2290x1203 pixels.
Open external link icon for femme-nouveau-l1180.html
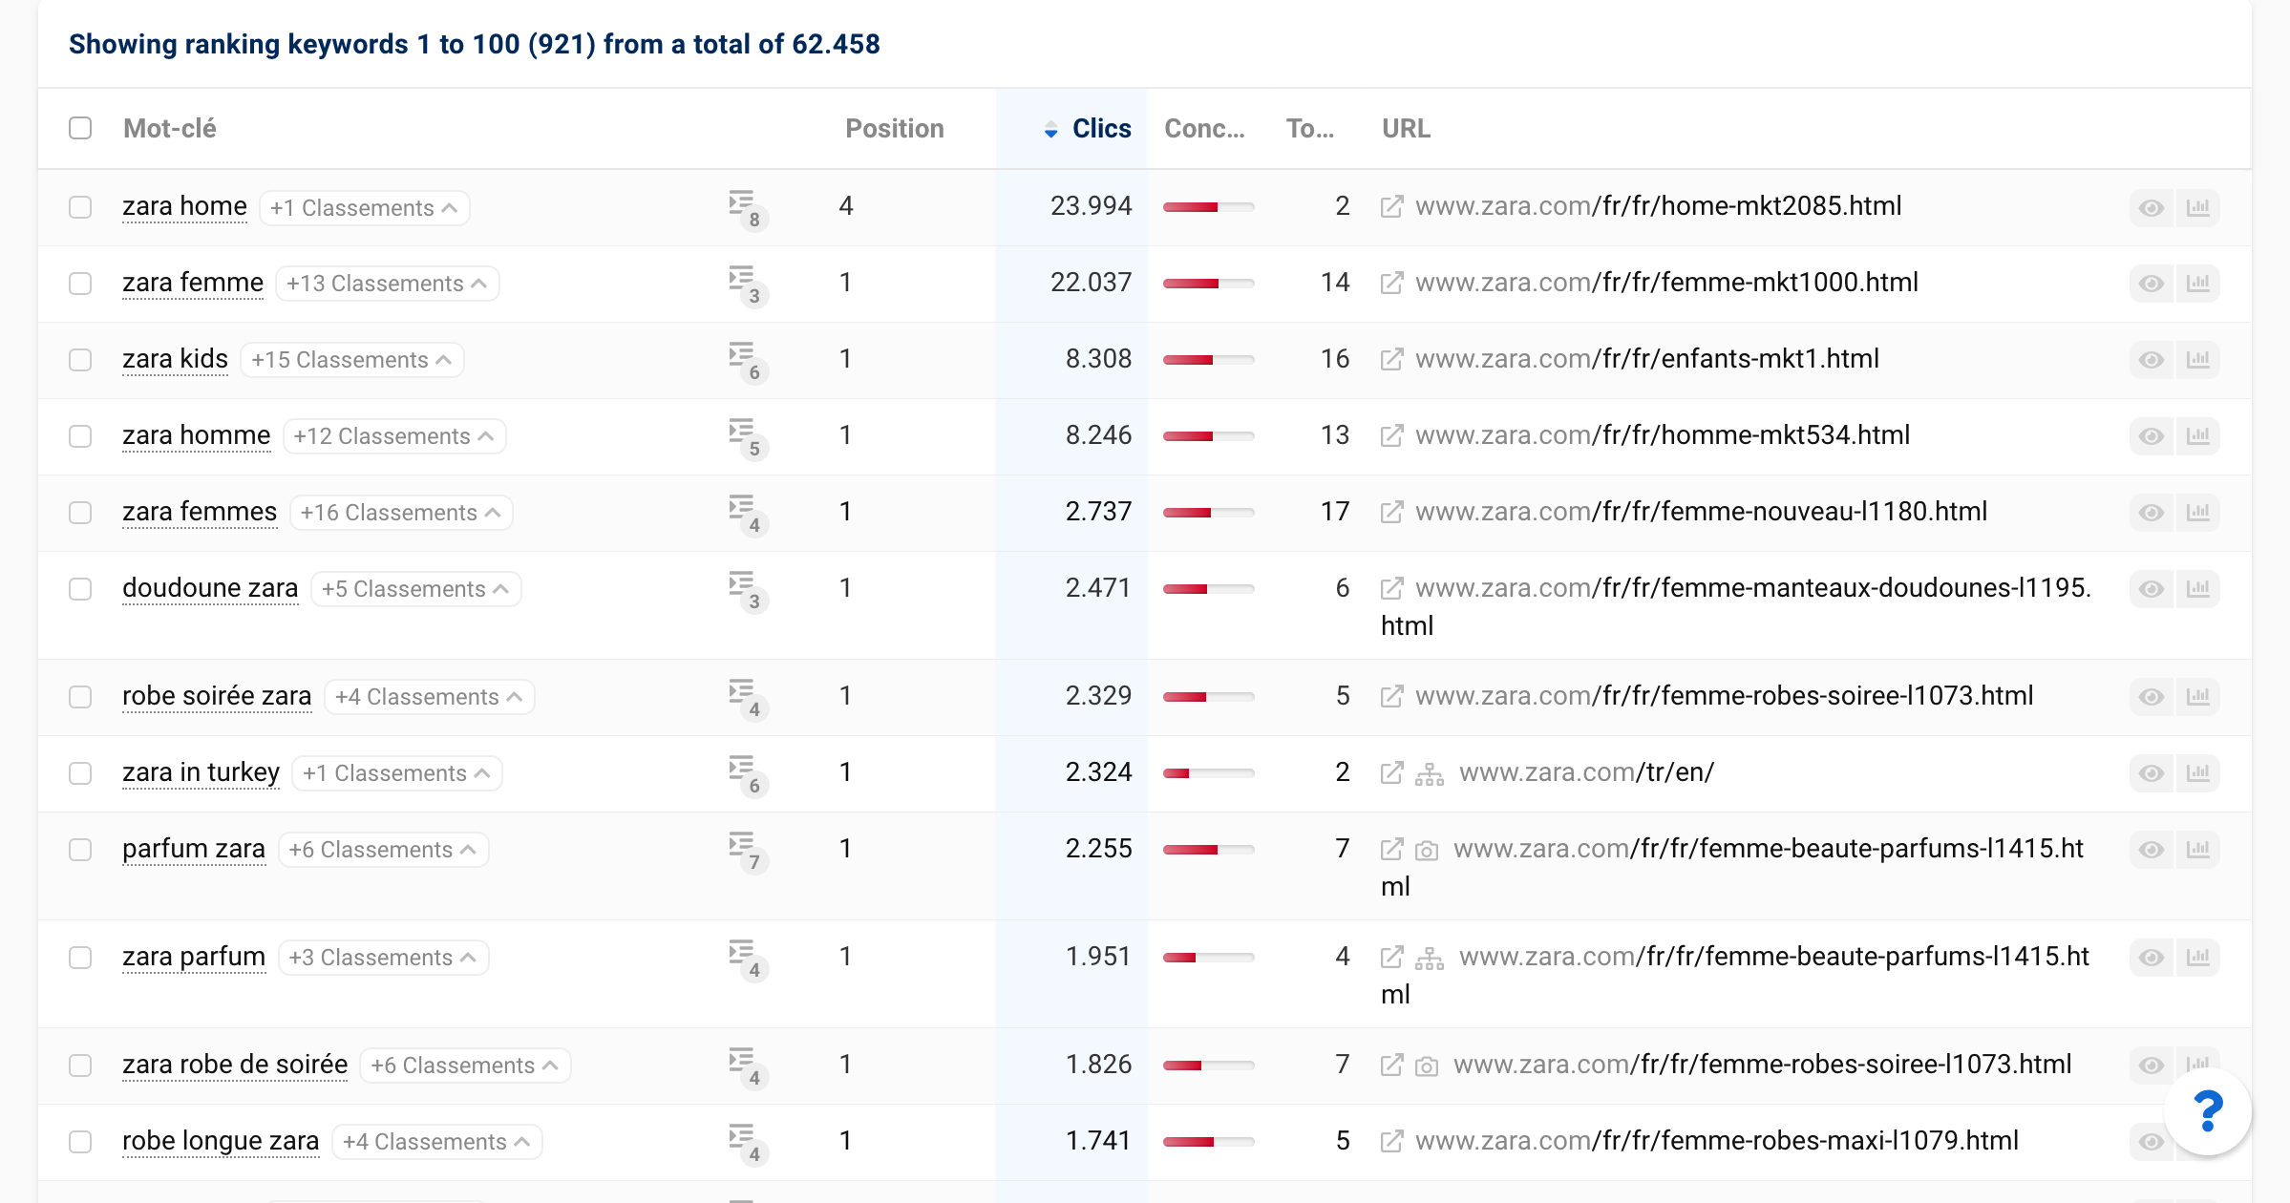pos(1391,513)
